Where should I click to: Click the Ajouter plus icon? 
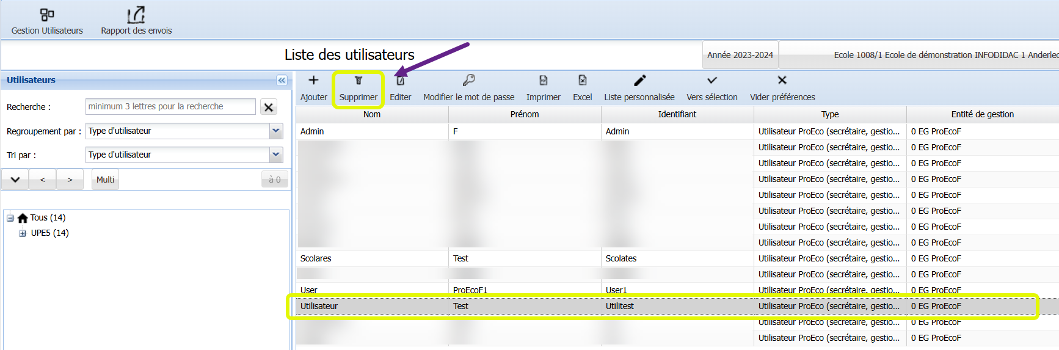point(313,81)
